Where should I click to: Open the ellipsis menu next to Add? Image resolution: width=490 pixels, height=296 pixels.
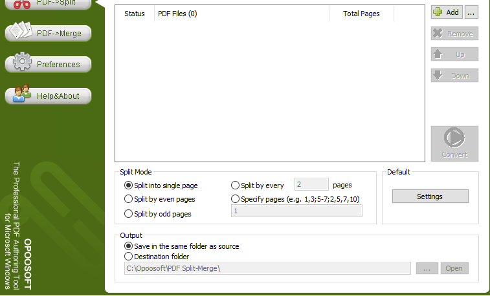pos(471,12)
